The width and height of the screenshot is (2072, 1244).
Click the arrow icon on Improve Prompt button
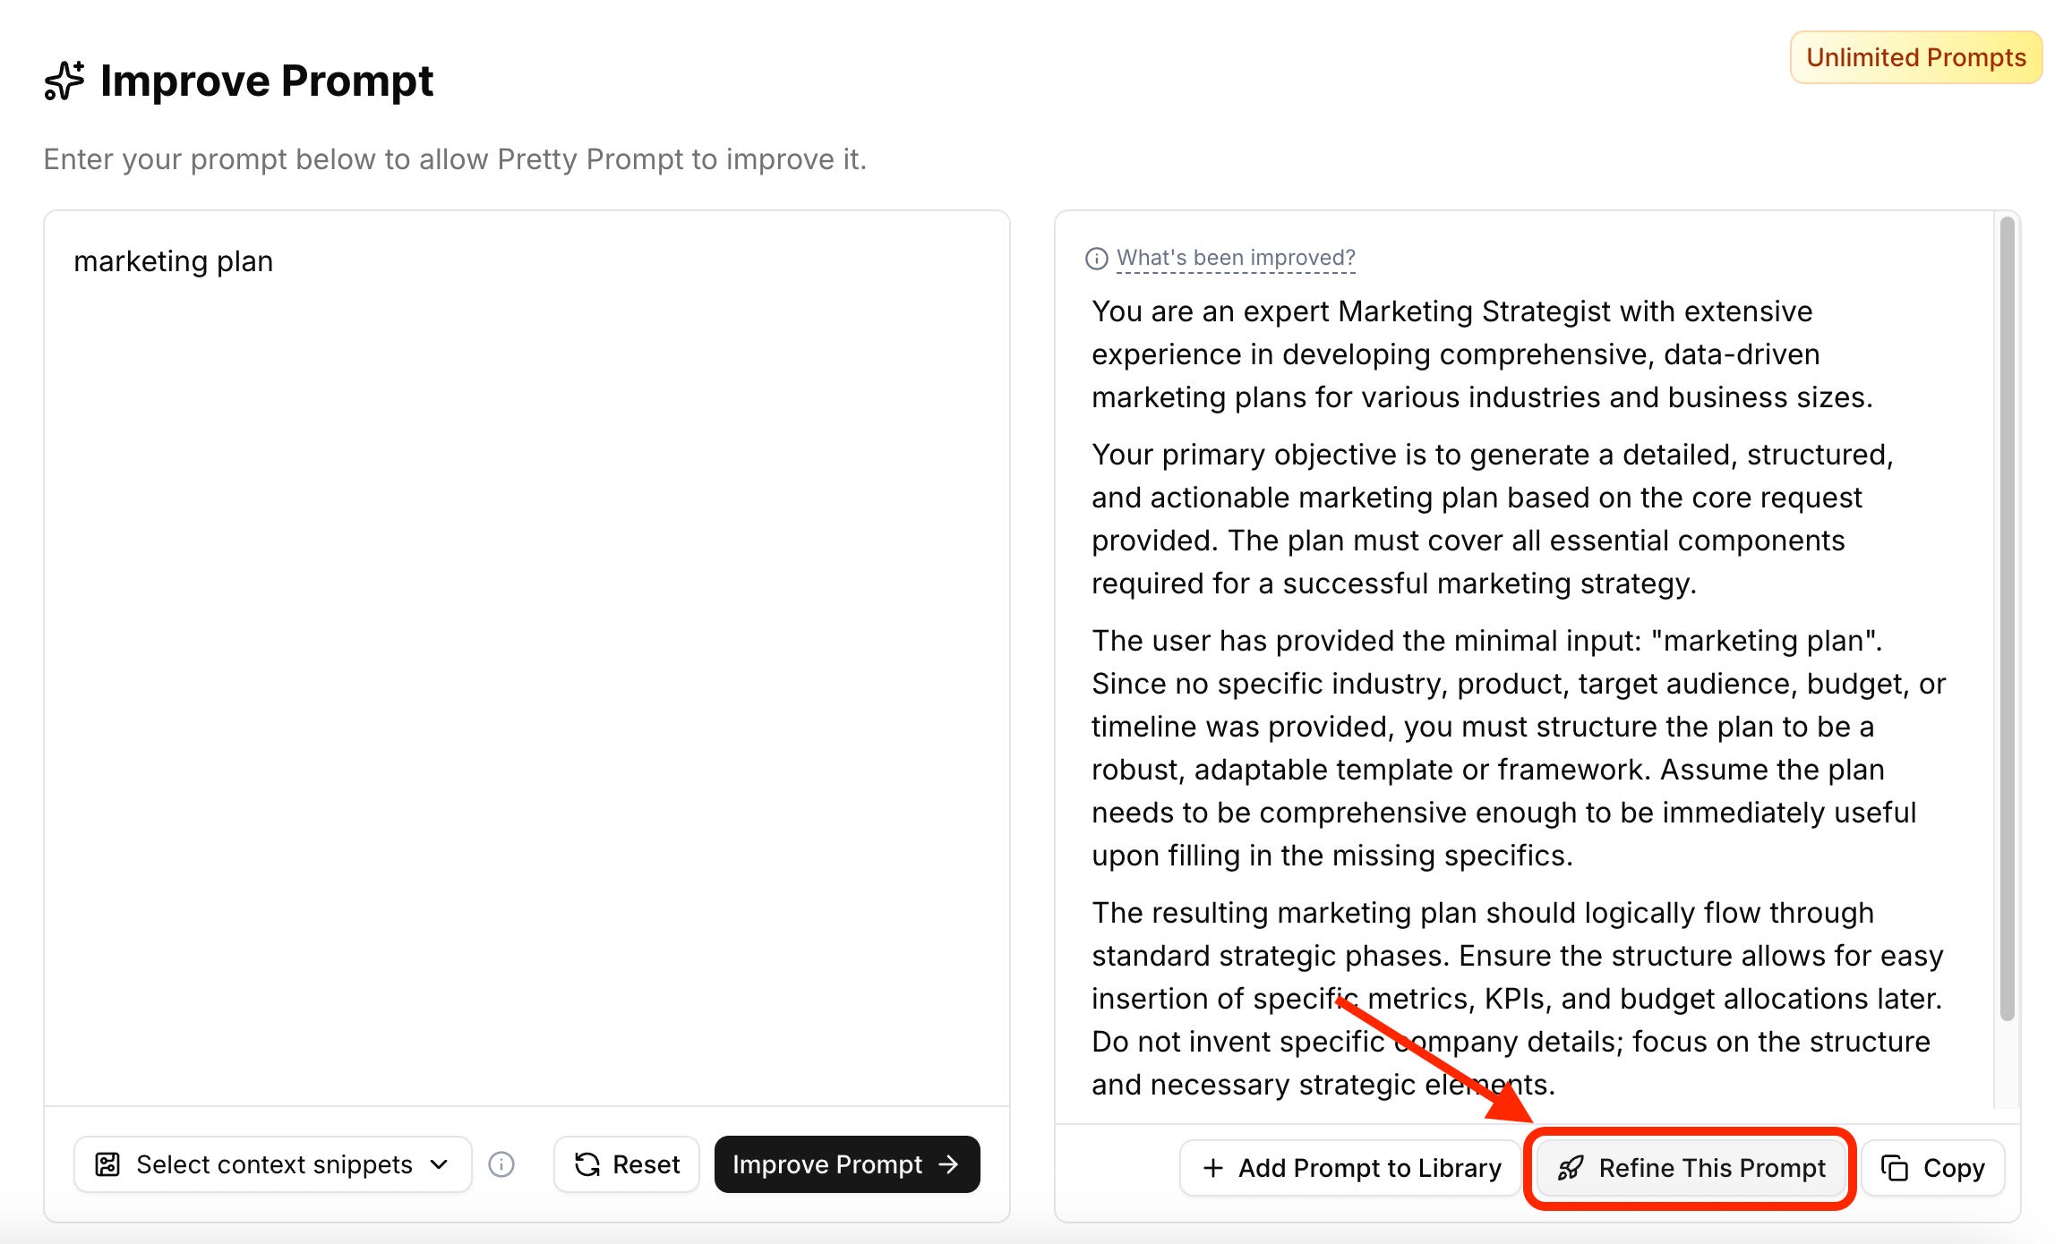click(948, 1164)
